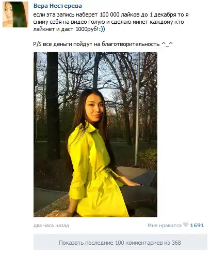This screenshot has width=211, height=253.
Task: Click the 'Мне нравится' like label
Action: point(165,226)
